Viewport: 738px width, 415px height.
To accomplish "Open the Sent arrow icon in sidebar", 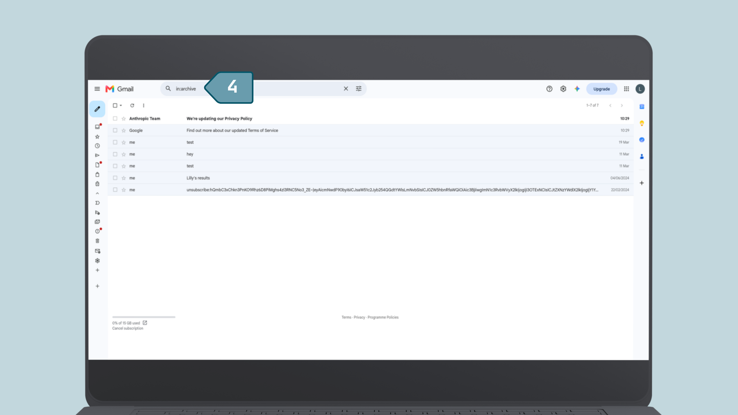I will point(97,155).
